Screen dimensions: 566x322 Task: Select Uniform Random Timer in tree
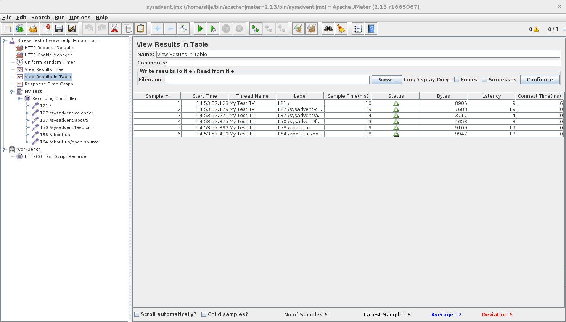(x=50, y=63)
